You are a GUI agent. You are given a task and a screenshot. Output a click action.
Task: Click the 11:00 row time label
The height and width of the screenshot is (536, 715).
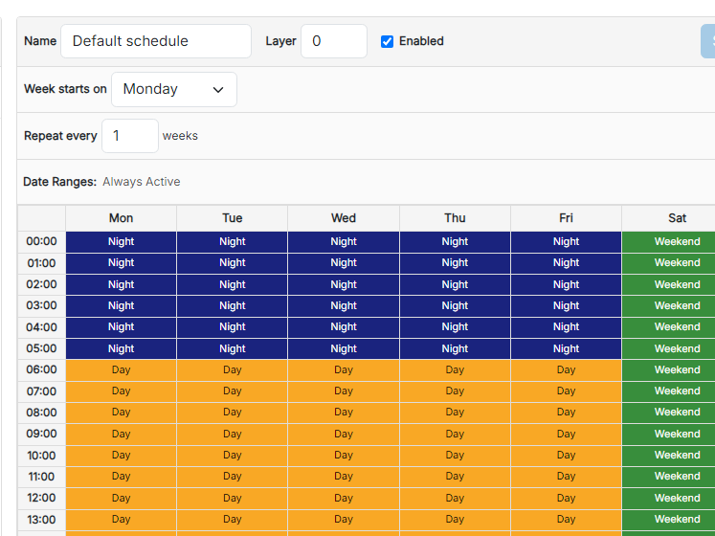coord(41,477)
